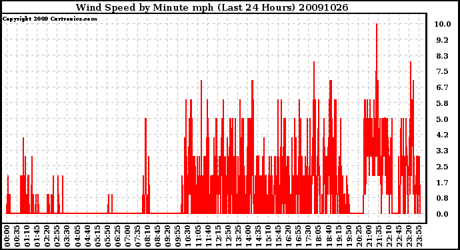Click the 6.7 y-axis label
The width and height of the screenshot is (460, 250).
pos(443,87)
